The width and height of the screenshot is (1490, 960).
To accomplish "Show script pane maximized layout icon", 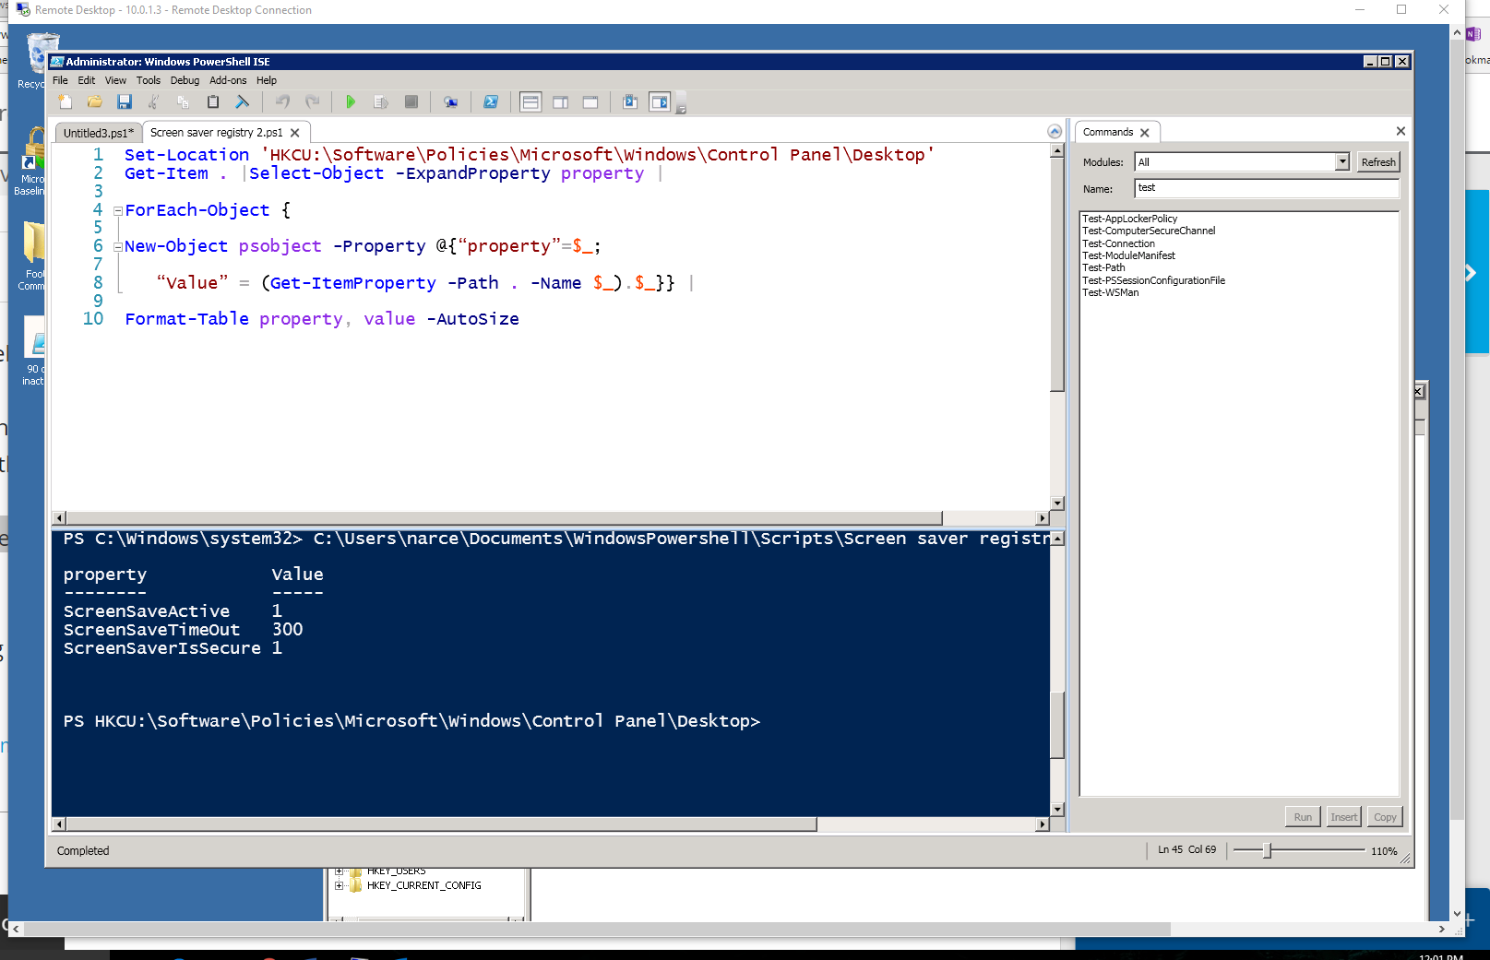I will pyautogui.click(x=590, y=102).
